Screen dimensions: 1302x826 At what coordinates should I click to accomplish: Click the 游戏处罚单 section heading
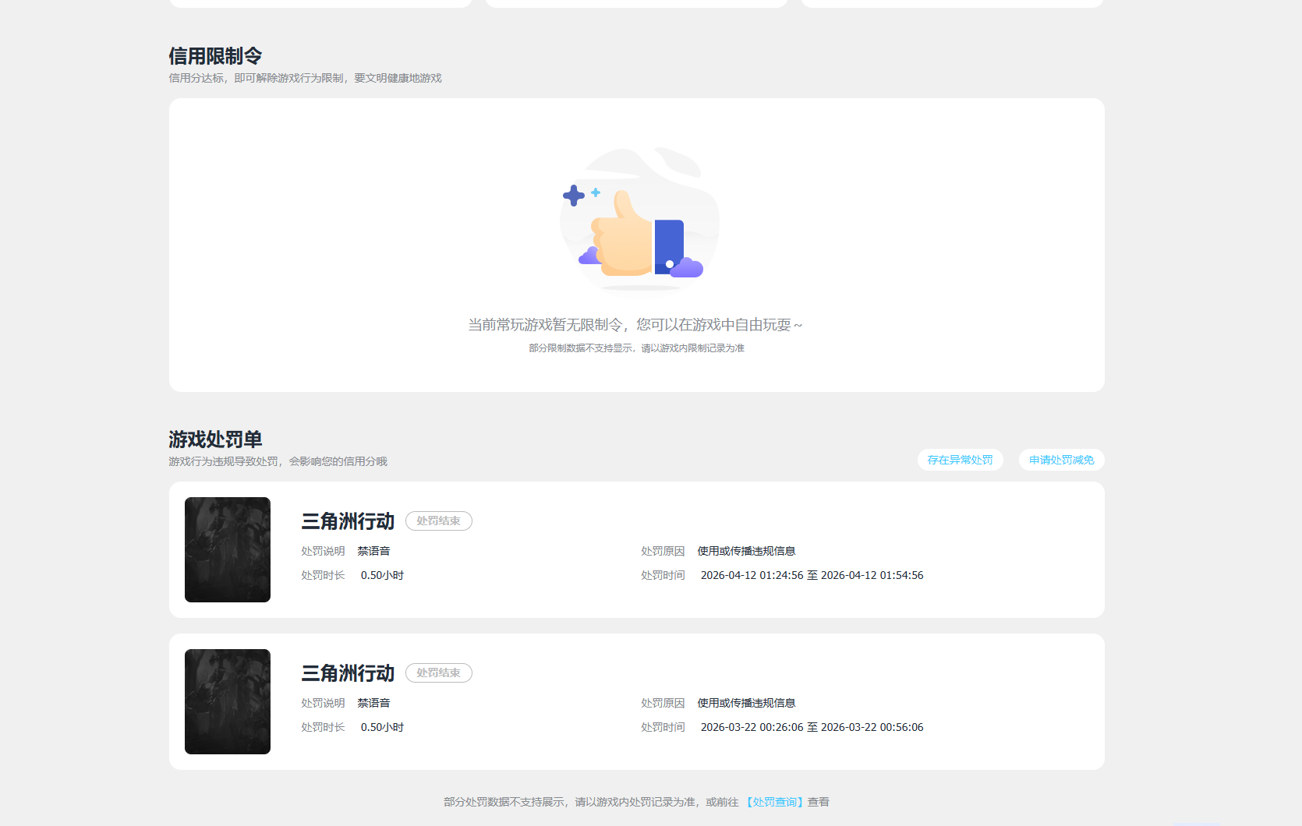215,439
